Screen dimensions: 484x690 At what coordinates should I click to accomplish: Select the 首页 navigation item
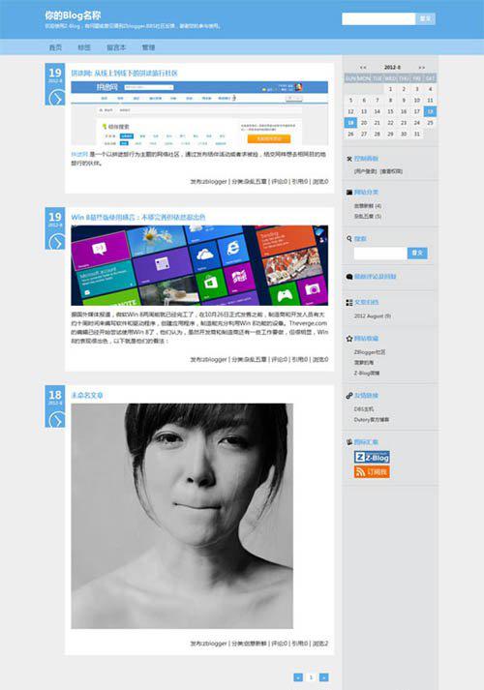tap(55, 47)
